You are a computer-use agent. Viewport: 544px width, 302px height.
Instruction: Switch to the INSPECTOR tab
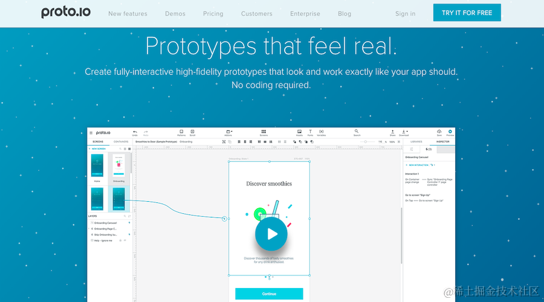[442, 142]
